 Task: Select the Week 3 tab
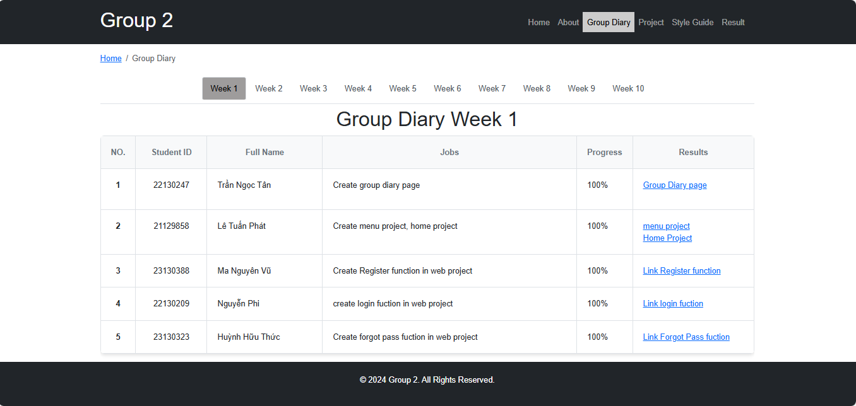point(313,88)
